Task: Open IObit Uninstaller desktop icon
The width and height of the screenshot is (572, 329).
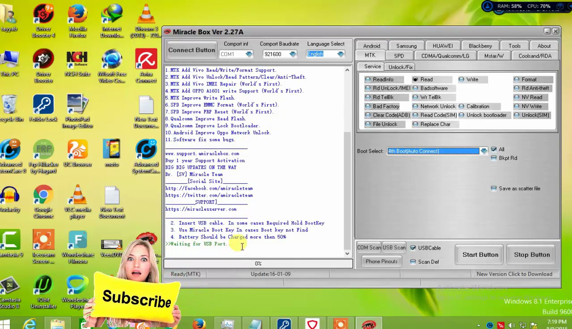Action: 43,292
